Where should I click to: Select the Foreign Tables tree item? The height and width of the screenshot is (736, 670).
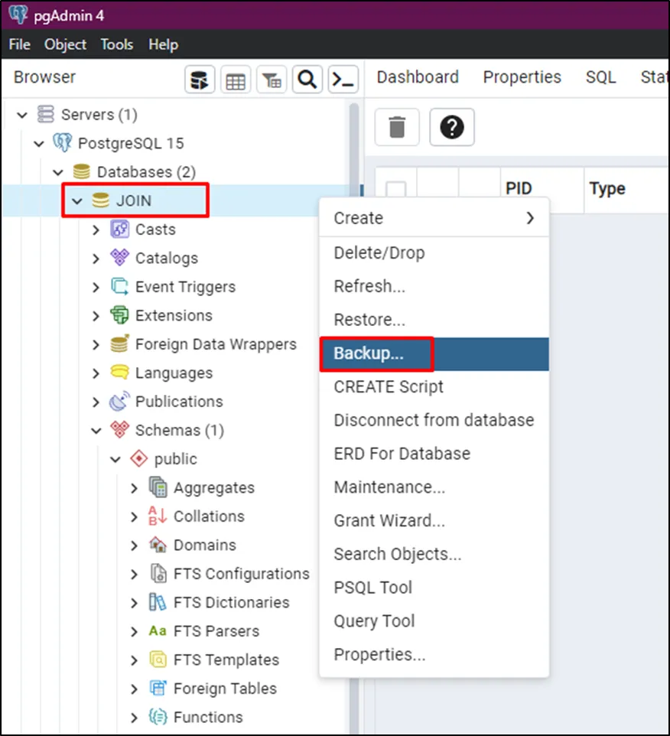(x=224, y=689)
